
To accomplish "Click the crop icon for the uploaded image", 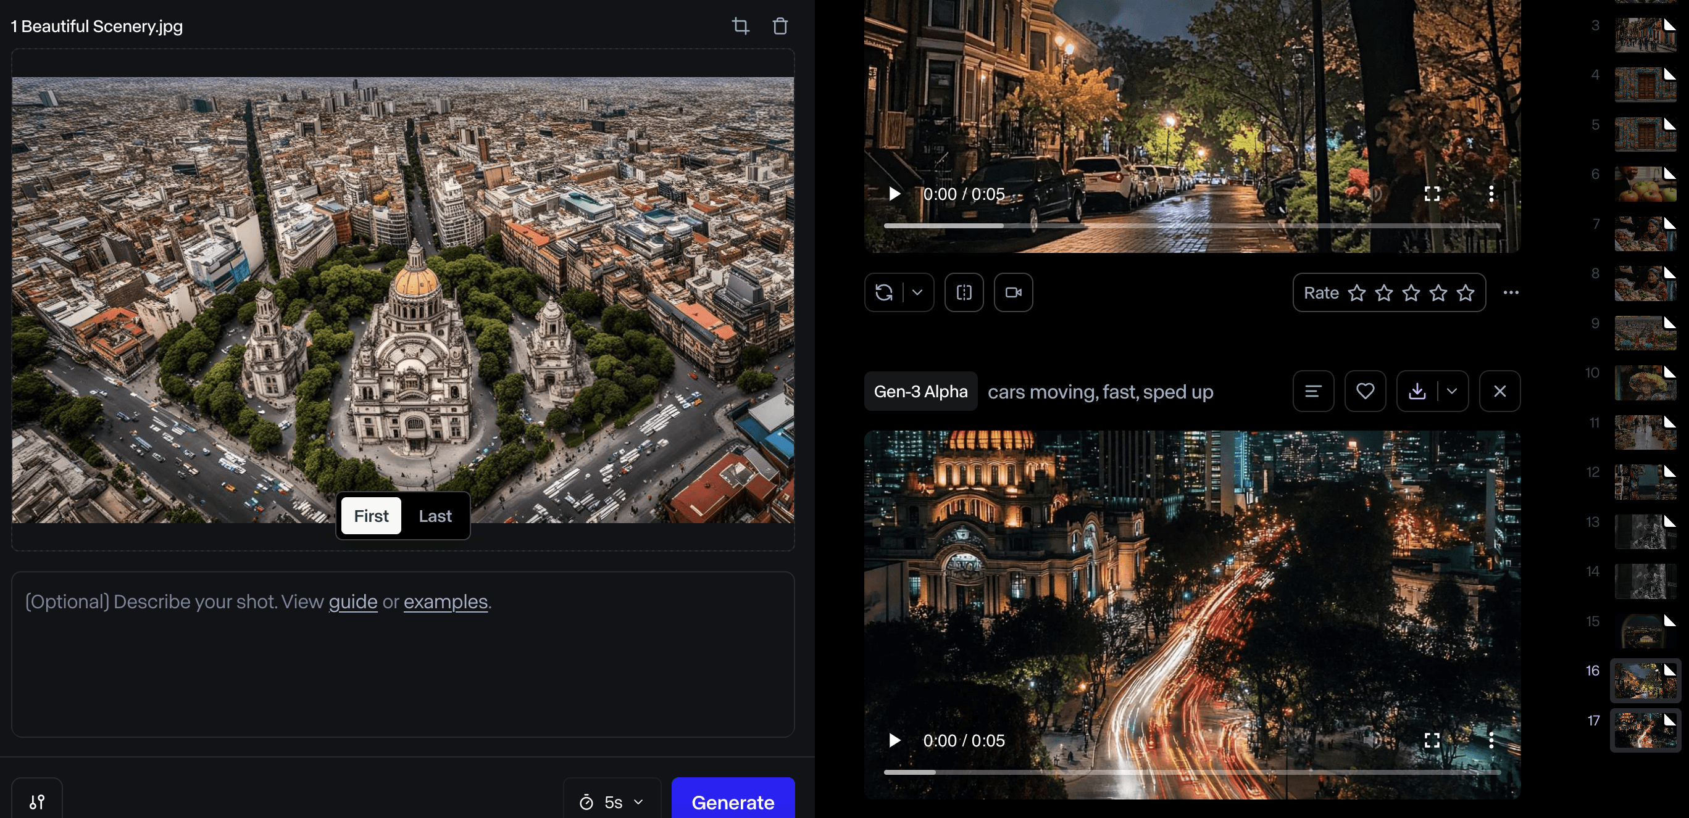I will pyautogui.click(x=740, y=26).
